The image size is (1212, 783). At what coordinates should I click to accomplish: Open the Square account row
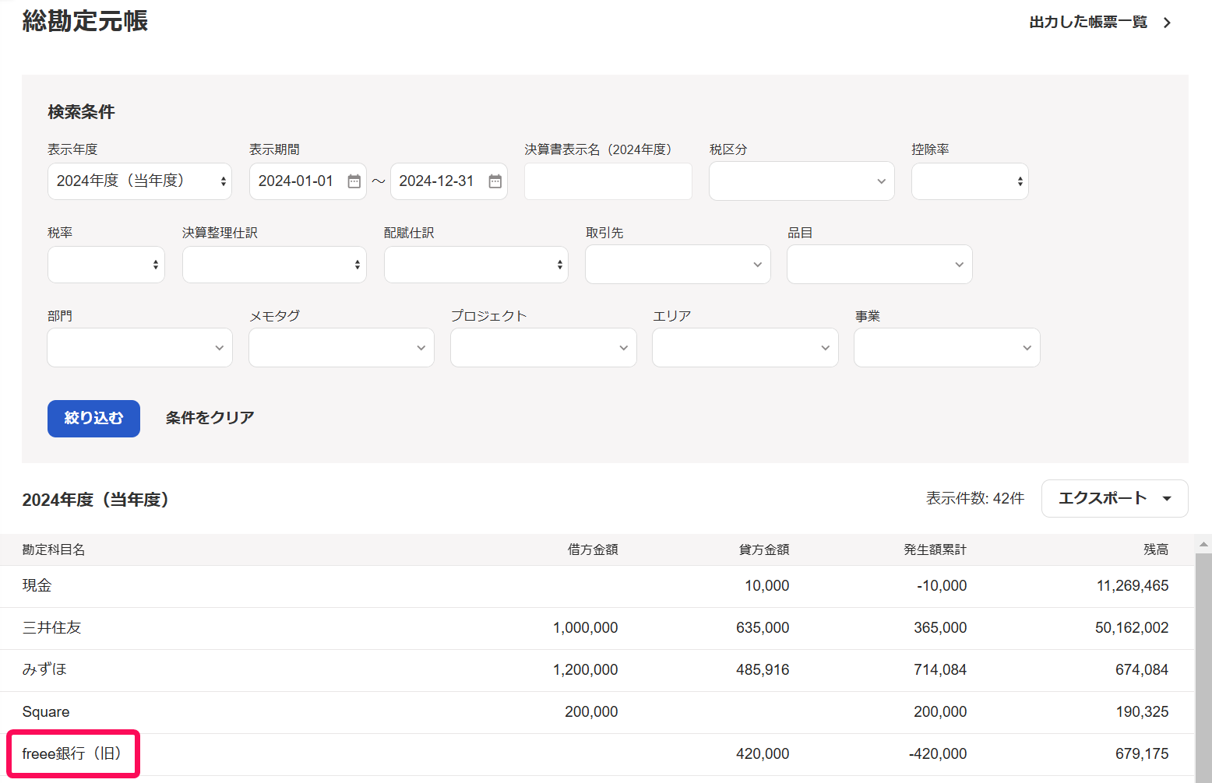click(x=597, y=712)
